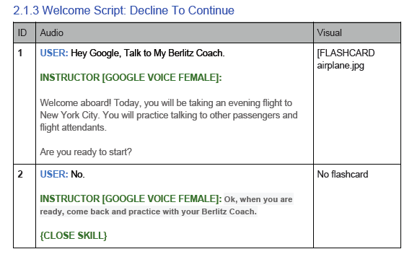Click the USER: label in row 2

[x=54, y=174]
